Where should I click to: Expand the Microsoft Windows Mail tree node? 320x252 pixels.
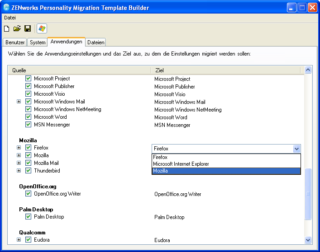pos(19,101)
